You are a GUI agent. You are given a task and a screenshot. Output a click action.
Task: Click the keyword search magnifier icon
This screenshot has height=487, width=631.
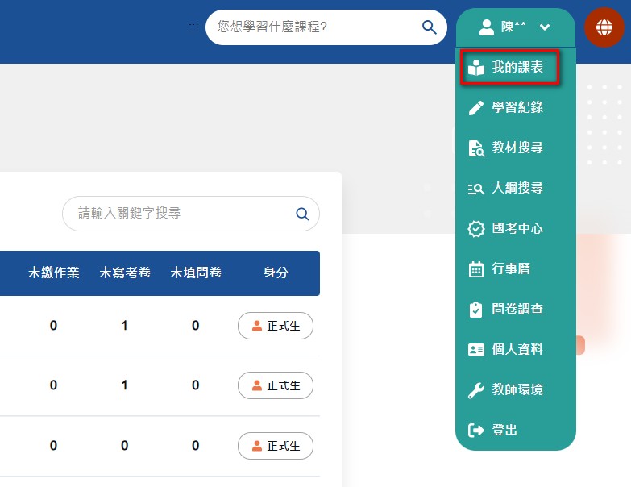[x=302, y=214]
